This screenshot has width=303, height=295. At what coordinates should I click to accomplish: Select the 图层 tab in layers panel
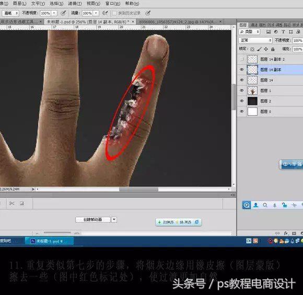pos(243,25)
